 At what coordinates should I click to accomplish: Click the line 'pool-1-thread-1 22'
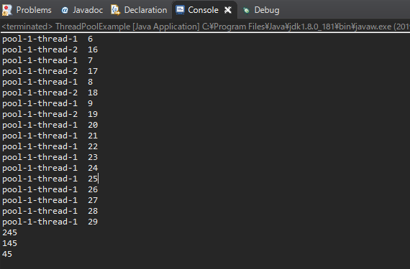[50, 146]
